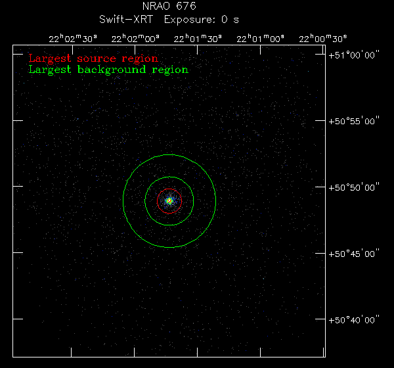394x368 pixels.
Task: Click the +50°50'00" declination label
Action: pos(354,188)
